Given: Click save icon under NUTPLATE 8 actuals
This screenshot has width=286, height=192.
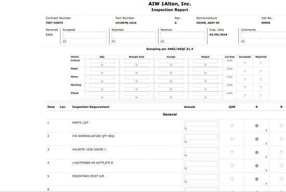Looking at the screenshot, I should point(186,169).
